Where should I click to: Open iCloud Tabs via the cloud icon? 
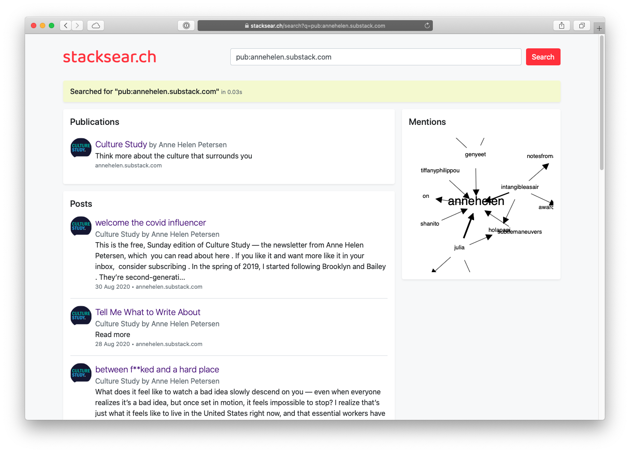tap(95, 26)
